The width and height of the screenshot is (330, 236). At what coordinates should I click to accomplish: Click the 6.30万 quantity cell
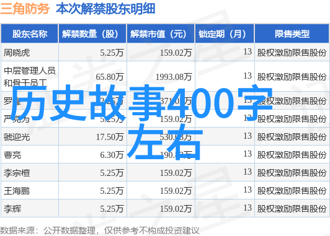point(112,155)
